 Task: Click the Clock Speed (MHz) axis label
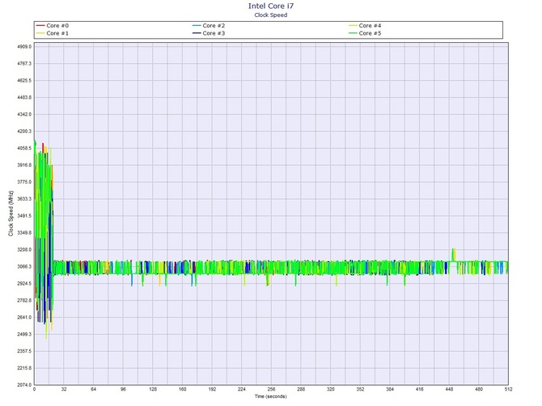11,214
